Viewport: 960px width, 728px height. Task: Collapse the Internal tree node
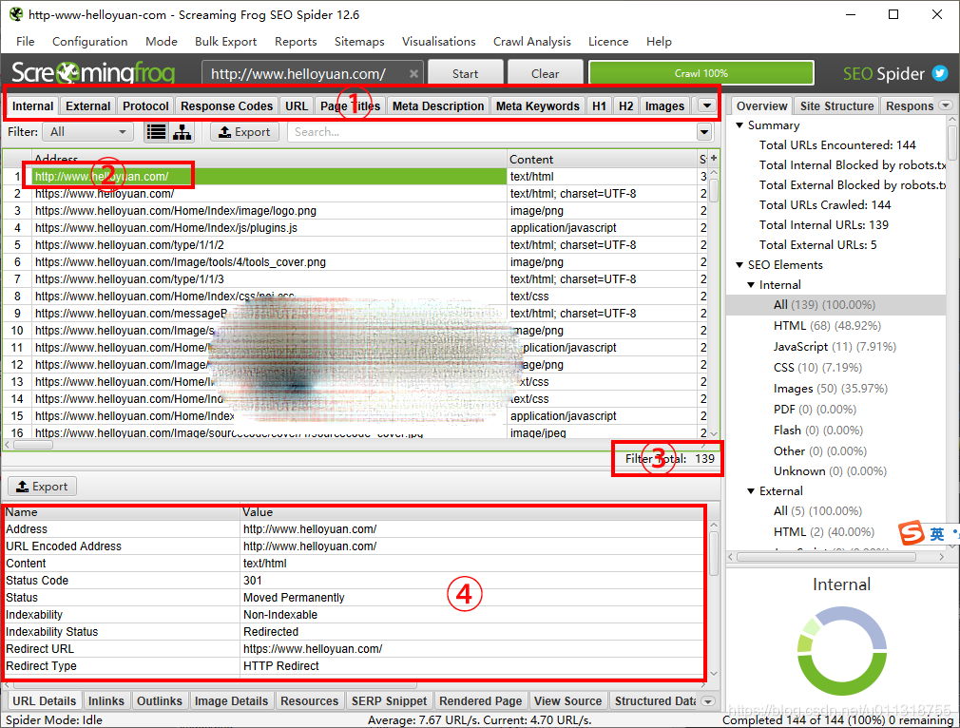coord(751,285)
